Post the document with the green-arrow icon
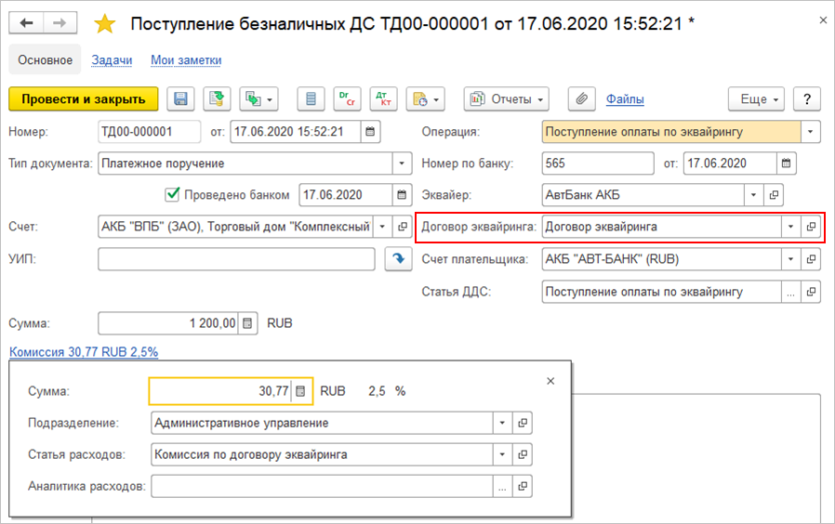The height and width of the screenshot is (524, 835). coord(217,99)
